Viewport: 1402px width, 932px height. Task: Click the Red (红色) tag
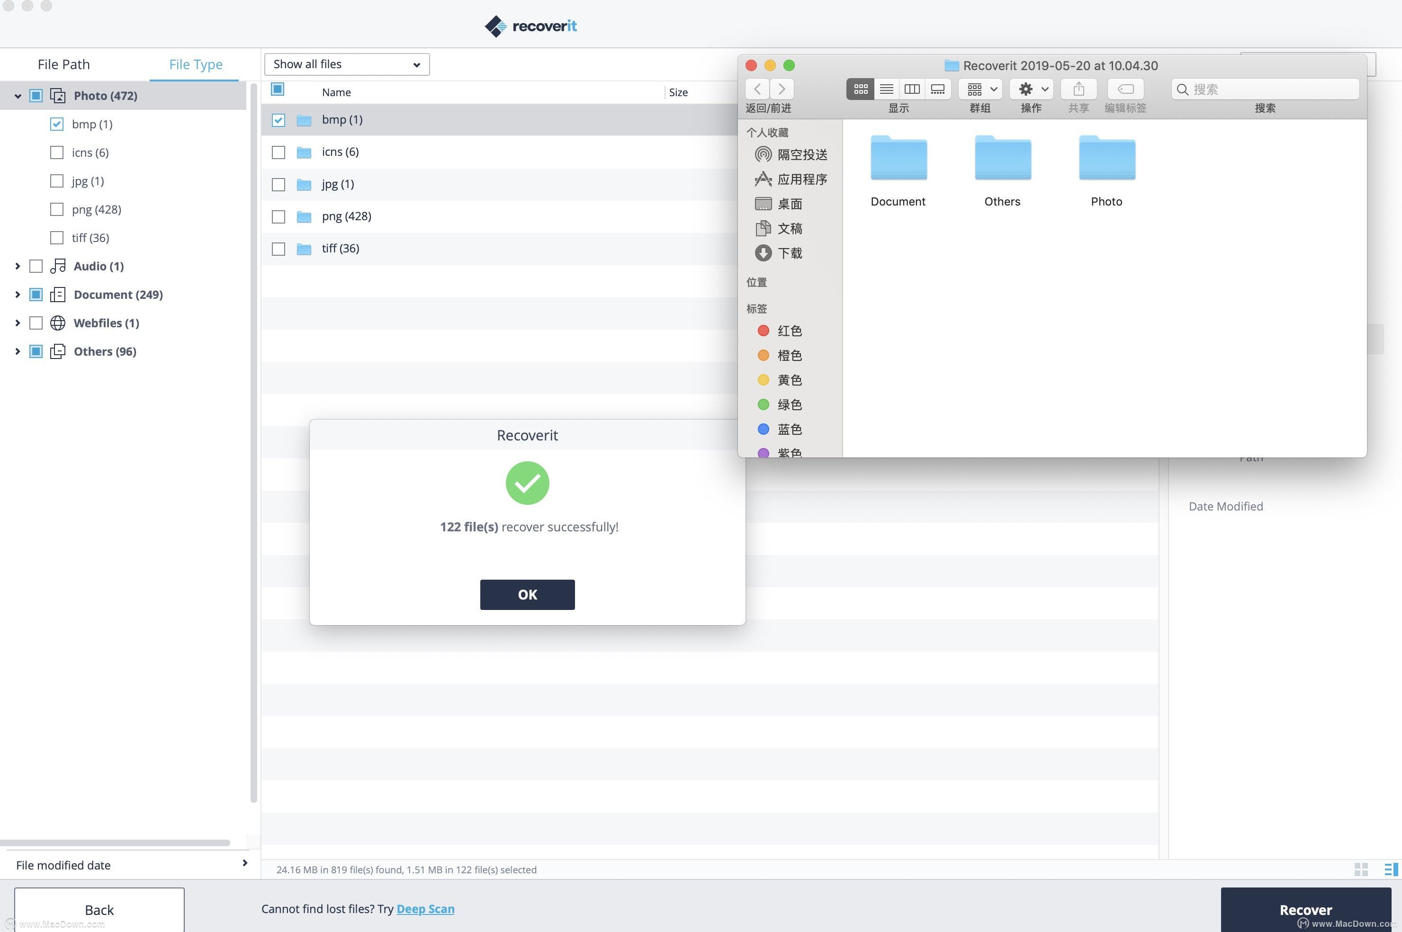(781, 331)
